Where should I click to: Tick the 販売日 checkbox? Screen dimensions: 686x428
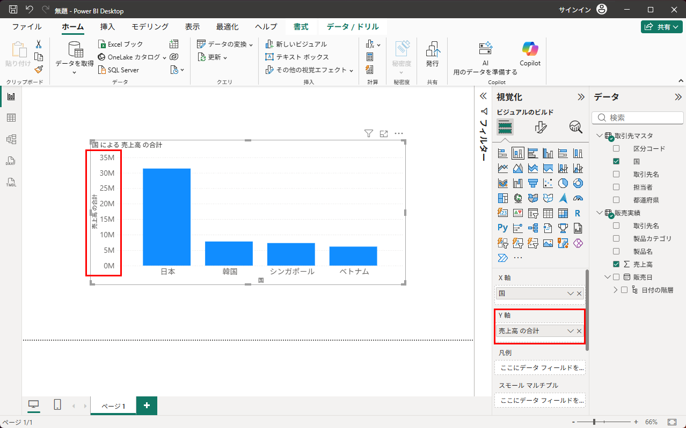click(616, 277)
